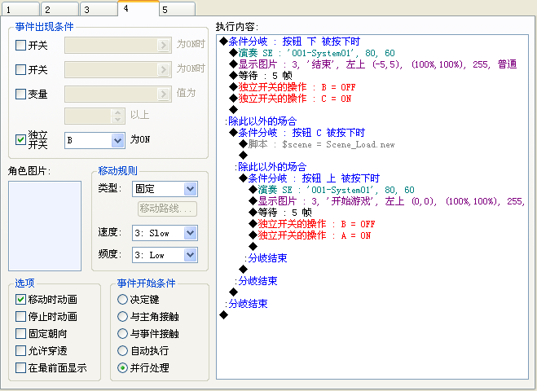Select the 决定键 trigger radio button
Screen dimensions: 537x391
point(122,299)
